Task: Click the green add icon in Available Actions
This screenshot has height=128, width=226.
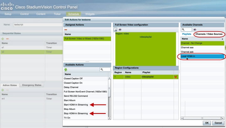Action: [66, 70]
